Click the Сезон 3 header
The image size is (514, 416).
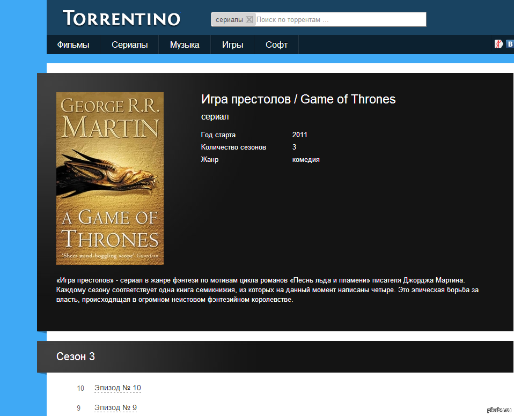[x=76, y=356]
